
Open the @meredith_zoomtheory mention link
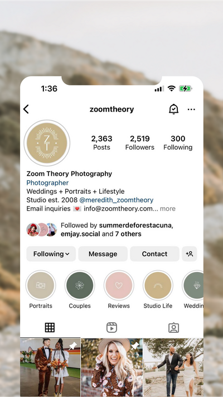[117, 200]
